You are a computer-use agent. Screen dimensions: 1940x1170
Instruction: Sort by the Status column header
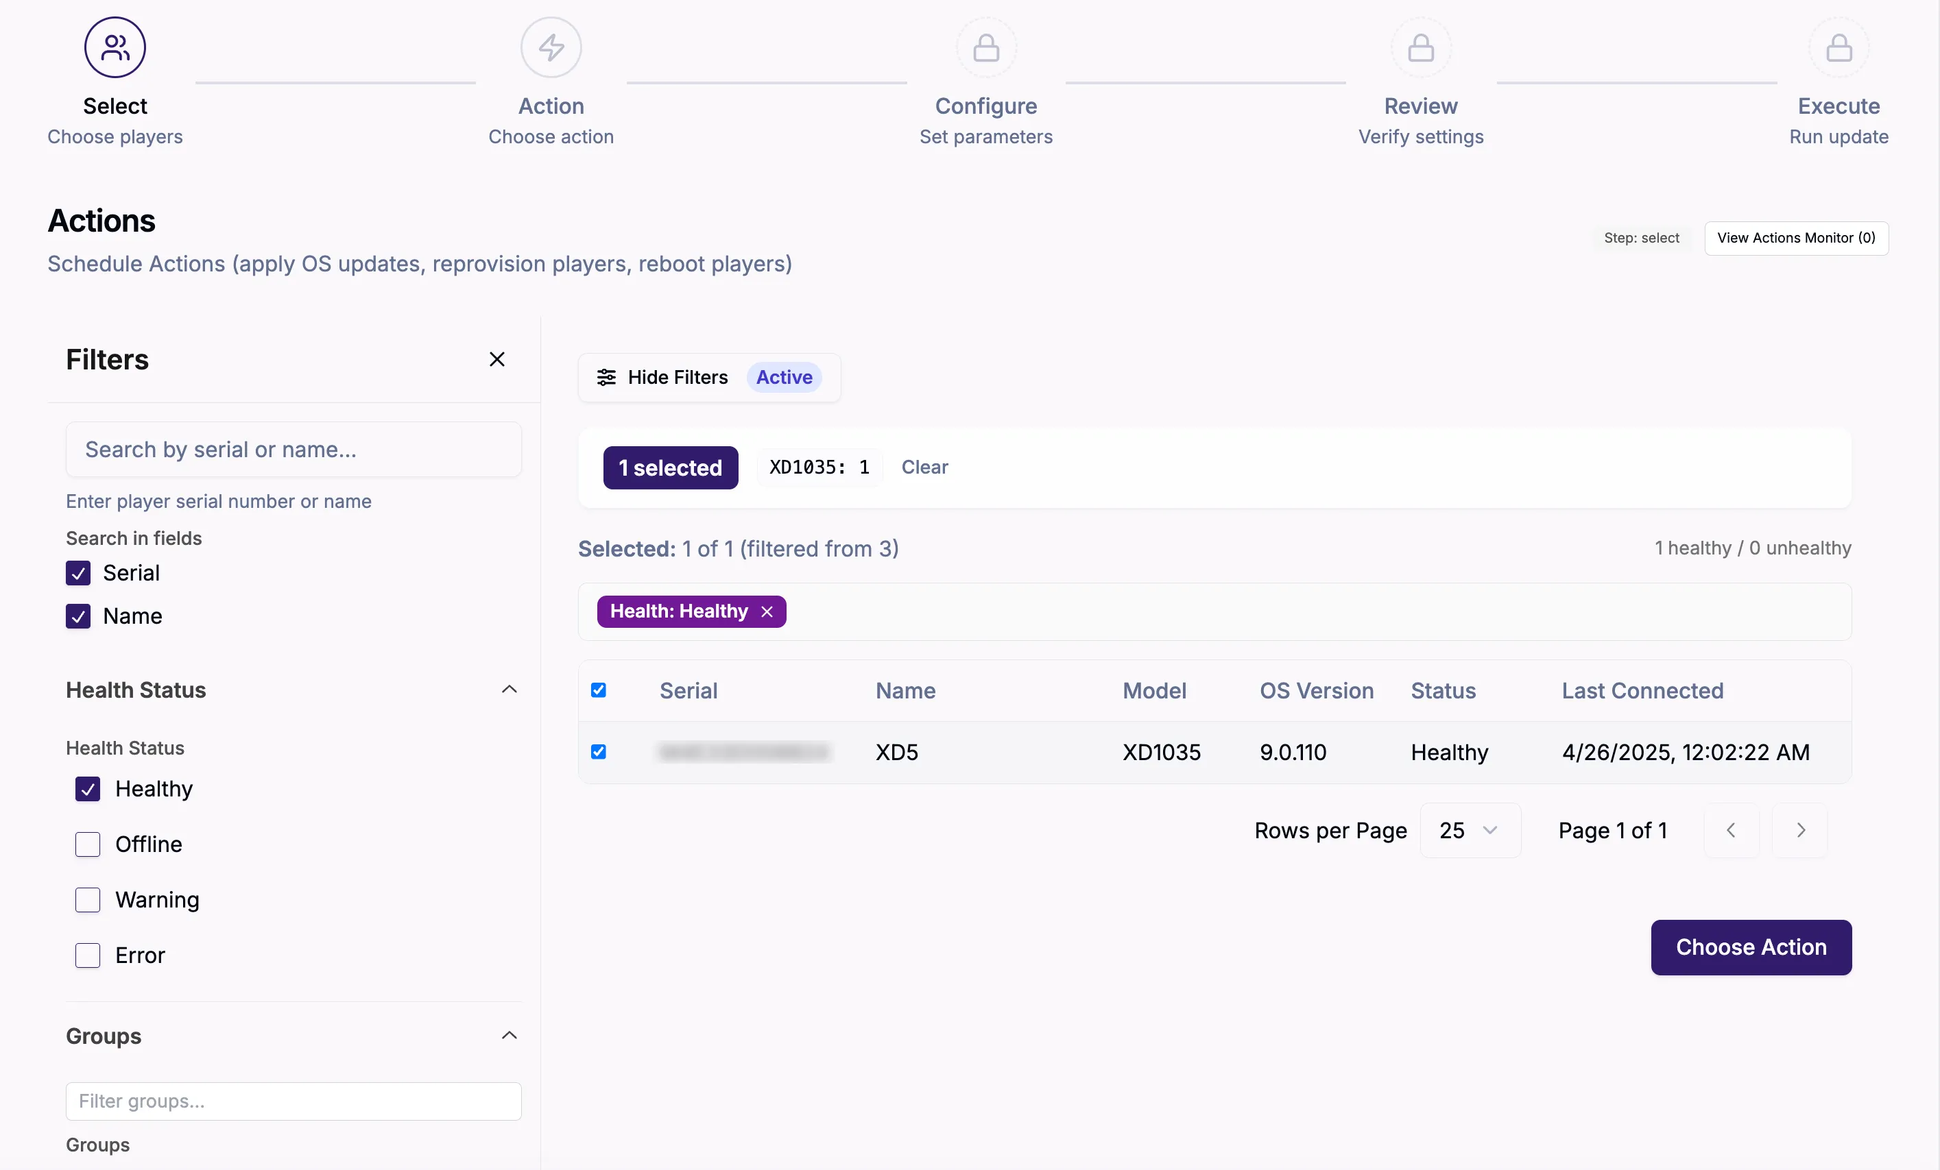1444,690
